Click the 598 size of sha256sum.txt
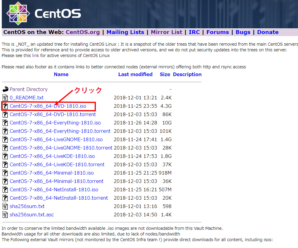This screenshot has height=248, width=298. pyautogui.click(x=167, y=206)
